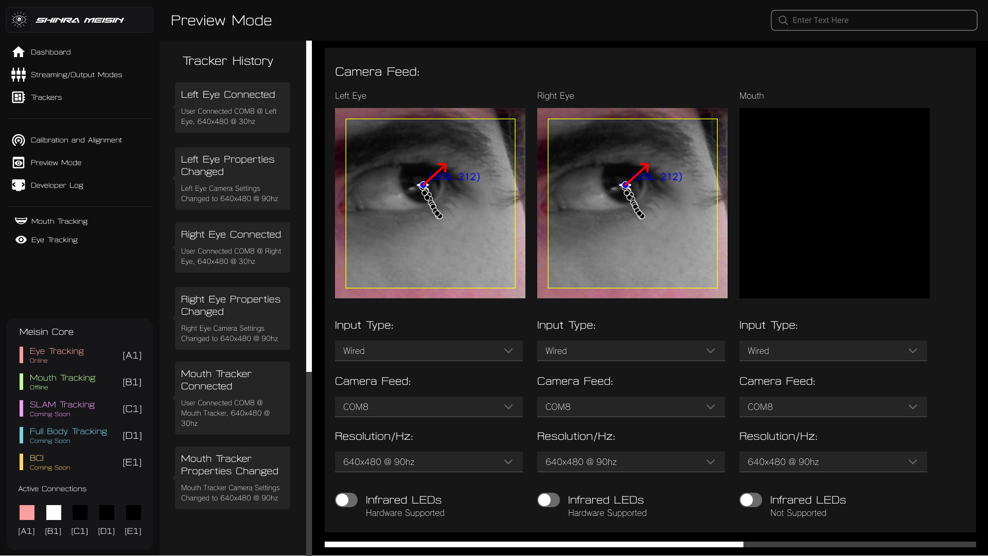Open the Dashboard page
The width and height of the screenshot is (988, 556).
coord(50,52)
